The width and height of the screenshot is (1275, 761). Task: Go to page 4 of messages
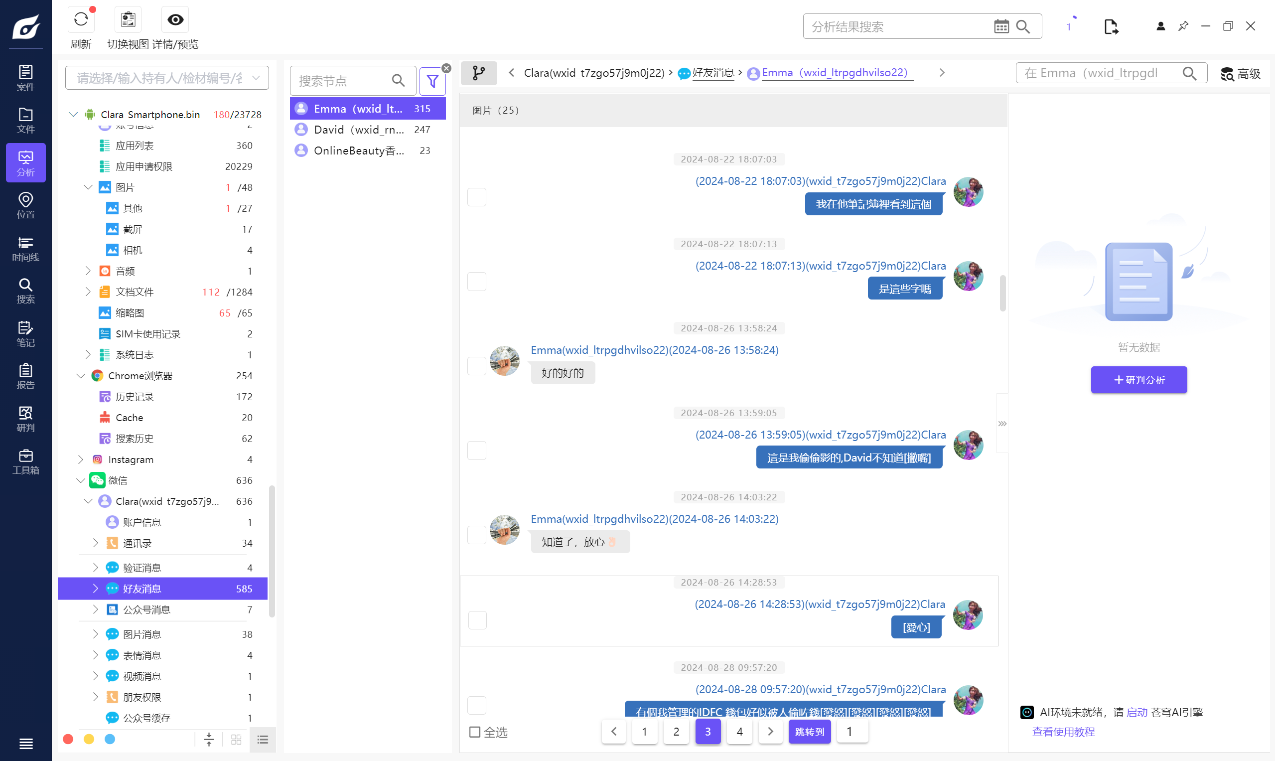[x=739, y=731]
